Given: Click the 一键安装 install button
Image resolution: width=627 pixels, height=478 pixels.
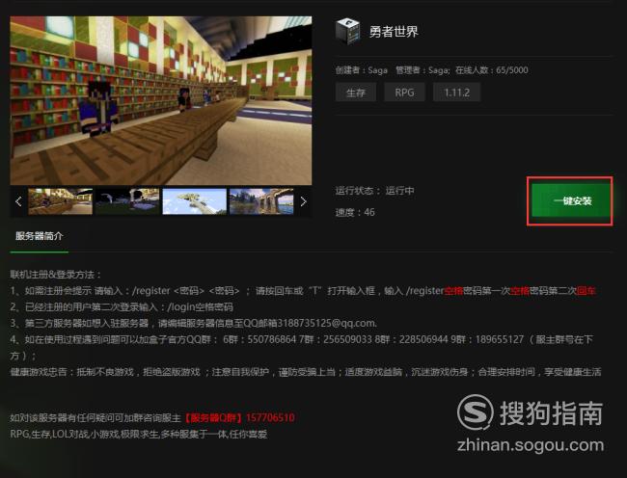Looking at the screenshot, I should coord(570,200).
